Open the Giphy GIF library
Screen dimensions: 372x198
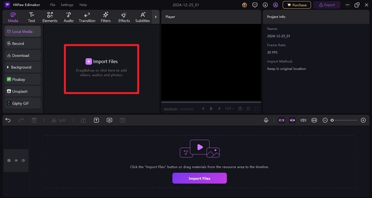[23, 103]
